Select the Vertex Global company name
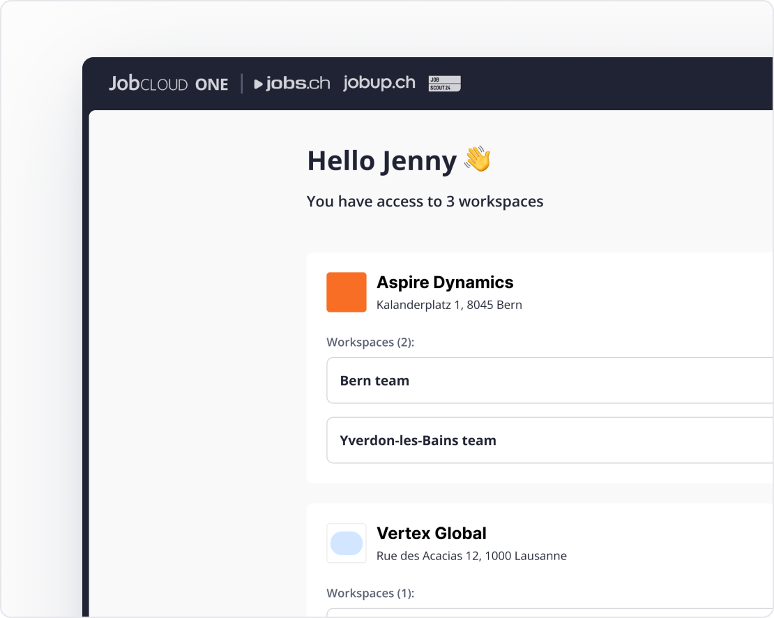 pos(431,534)
